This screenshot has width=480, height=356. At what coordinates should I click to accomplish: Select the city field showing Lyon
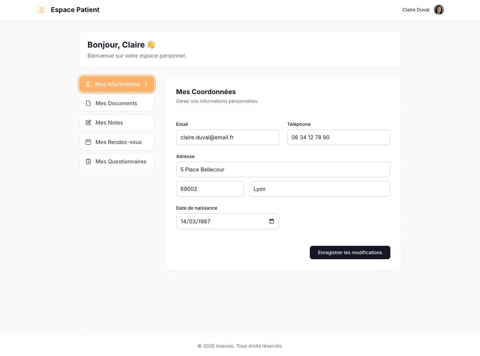[320, 189]
